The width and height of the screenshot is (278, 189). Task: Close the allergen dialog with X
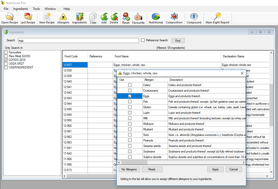(x=242, y=73)
